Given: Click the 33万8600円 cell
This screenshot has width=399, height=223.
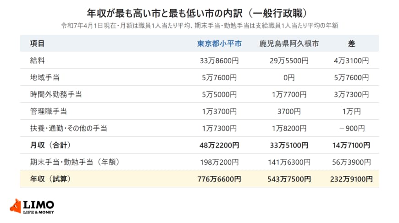Looking at the screenshot, I should point(219,61).
